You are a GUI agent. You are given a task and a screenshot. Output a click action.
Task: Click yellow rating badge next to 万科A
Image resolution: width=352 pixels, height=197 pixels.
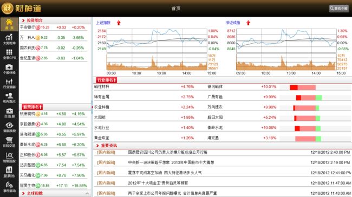pos(38,38)
